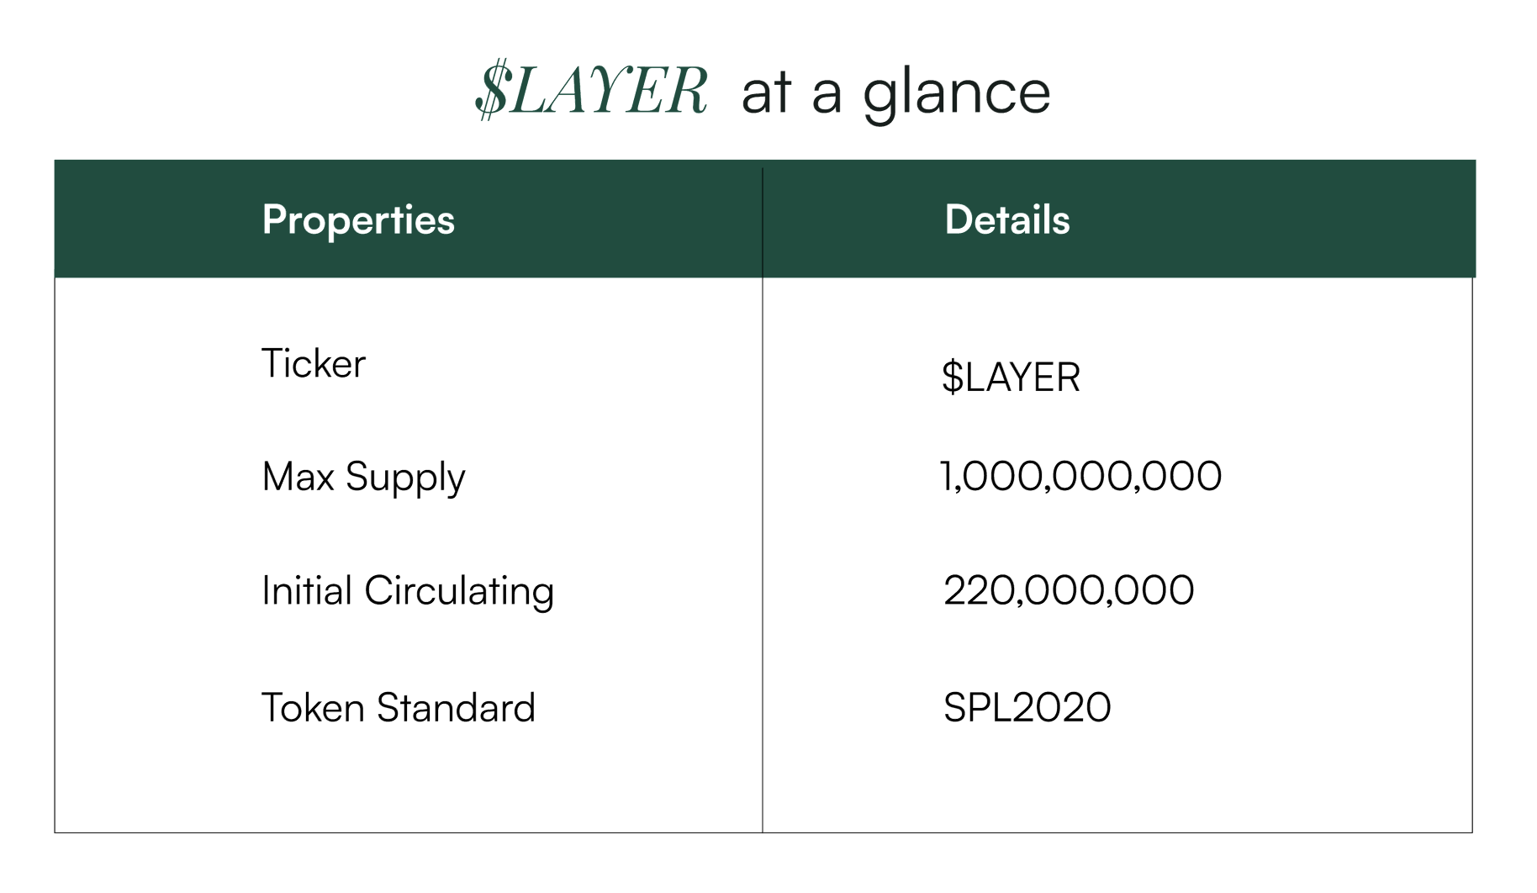Image resolution: width=1537 pixels, height=893 pixels.
Task: Select the SPL2020 token standard value
Action: tap(1027, 707)
